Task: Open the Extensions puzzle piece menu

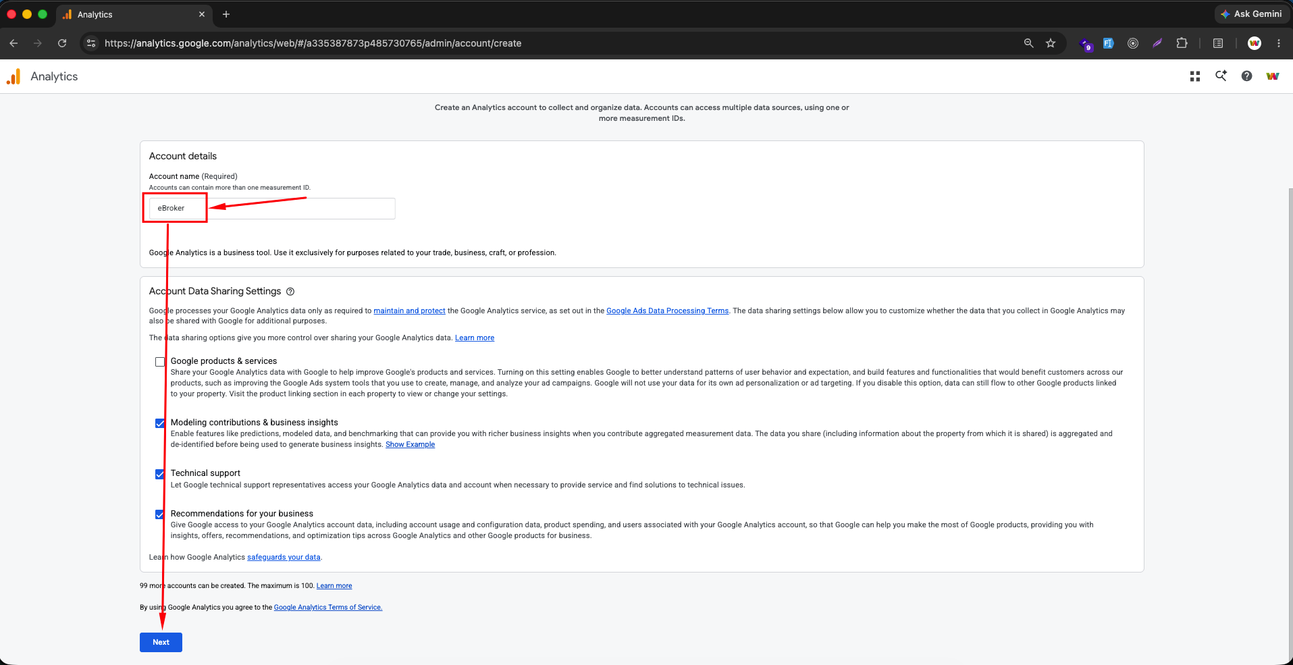Action: [x=1182, y=43]
